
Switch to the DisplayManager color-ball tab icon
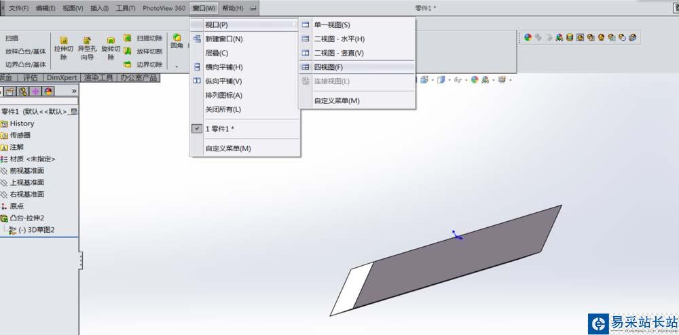click(x=48, y=91)
